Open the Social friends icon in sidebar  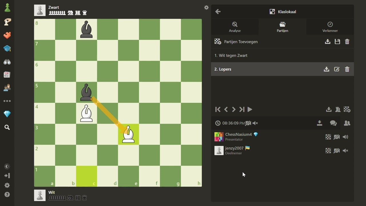point(7,88)
